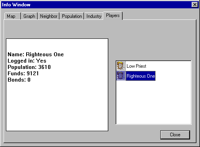The image size is (200, 147).
Task: Click blank area below Bonds in details panel
Action: pyautogui.click(x=57, y=106)
